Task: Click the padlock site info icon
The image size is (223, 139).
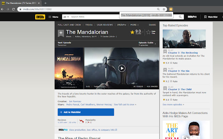Action: coord(20,9)
